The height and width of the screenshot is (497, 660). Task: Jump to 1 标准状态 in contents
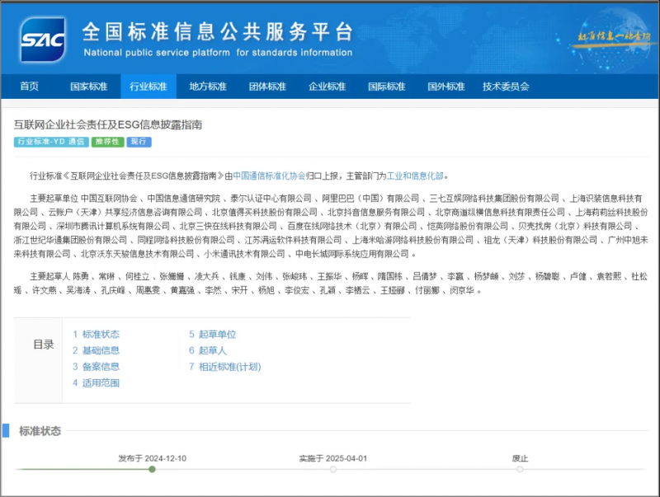[x=96, y=335]
